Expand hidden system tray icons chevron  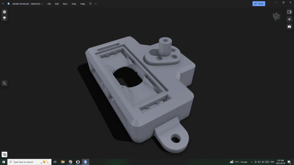252,162
